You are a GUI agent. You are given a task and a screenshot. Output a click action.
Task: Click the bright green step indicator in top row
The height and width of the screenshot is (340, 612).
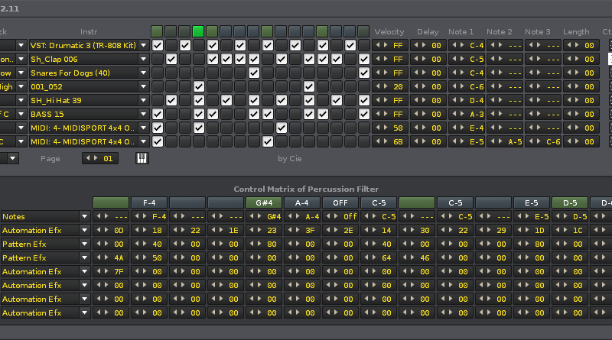point(198,31)
